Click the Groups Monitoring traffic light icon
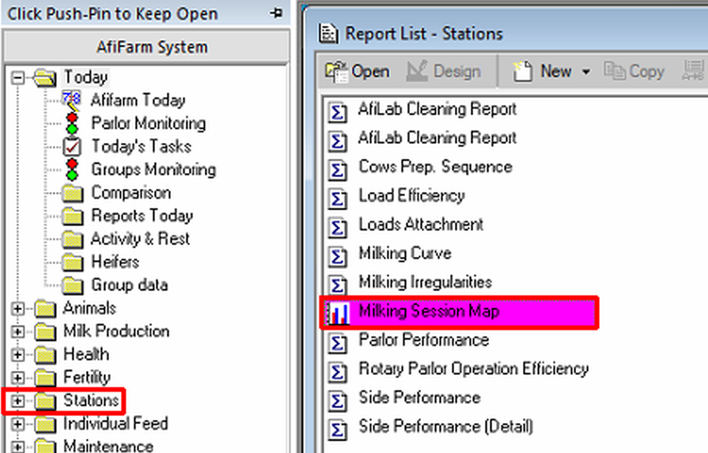The height and width of the screenshot is (453, 708). 72,170
